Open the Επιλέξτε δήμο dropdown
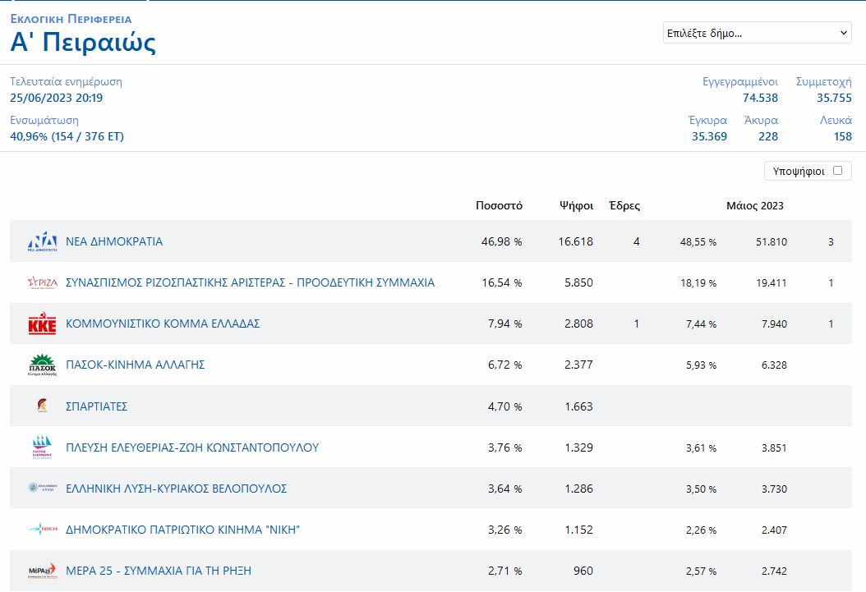Image resolution: width=866 pixels, height=592 pixels. pos(757,33)
